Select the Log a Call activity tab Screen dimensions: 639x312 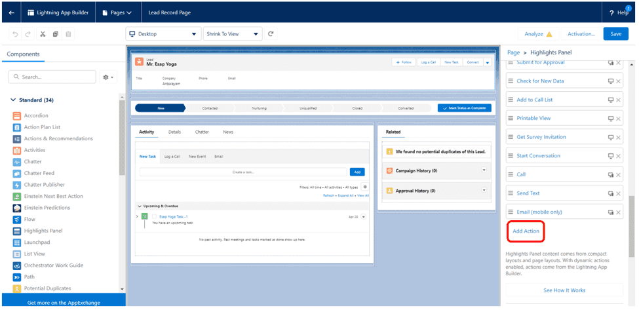172,157
